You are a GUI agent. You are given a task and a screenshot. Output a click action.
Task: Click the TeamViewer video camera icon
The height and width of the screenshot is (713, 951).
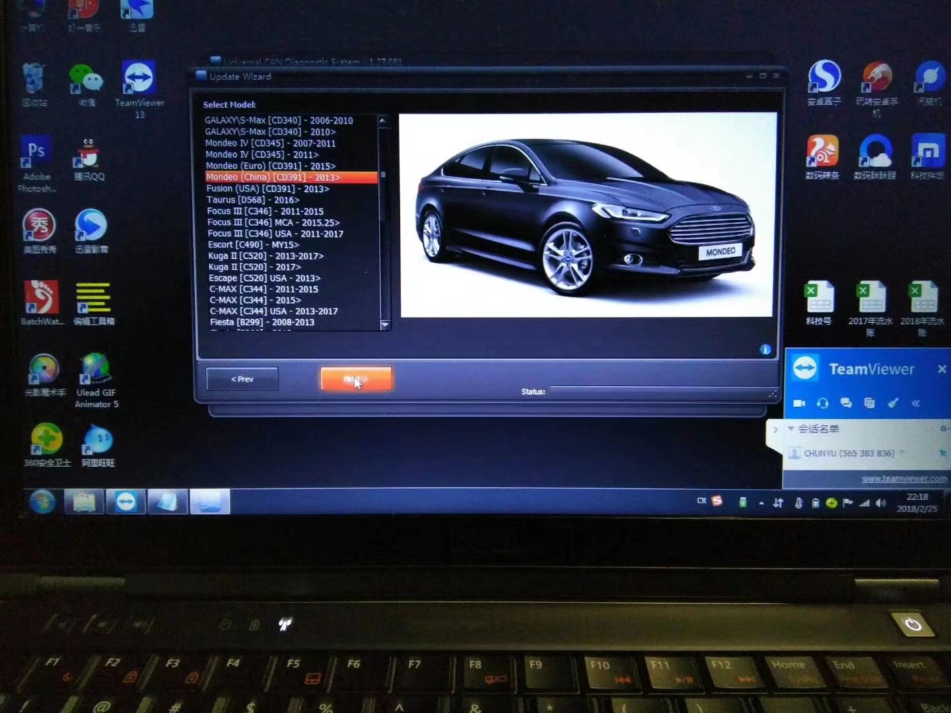[799, 403]
